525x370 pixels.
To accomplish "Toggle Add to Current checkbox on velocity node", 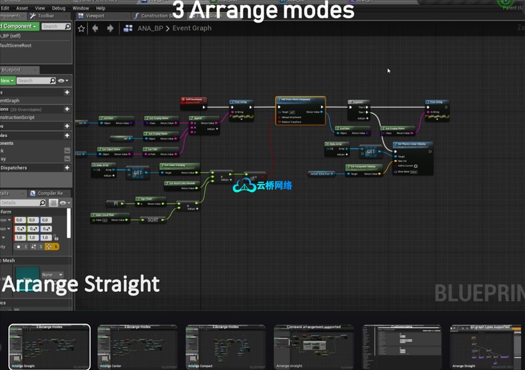I will pyautogui.click(x=415, y=166).
